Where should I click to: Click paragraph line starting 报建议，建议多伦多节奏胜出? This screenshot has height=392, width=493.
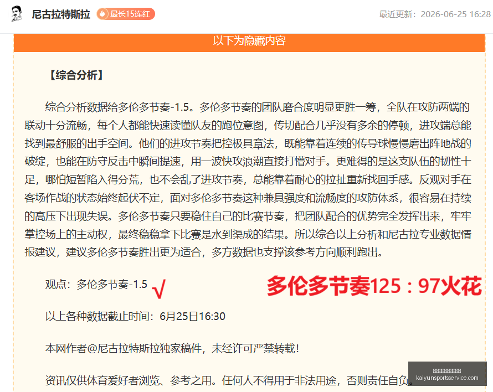(204, 252)
